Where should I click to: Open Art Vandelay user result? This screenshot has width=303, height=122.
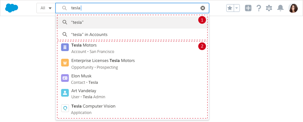pos(132,94)
